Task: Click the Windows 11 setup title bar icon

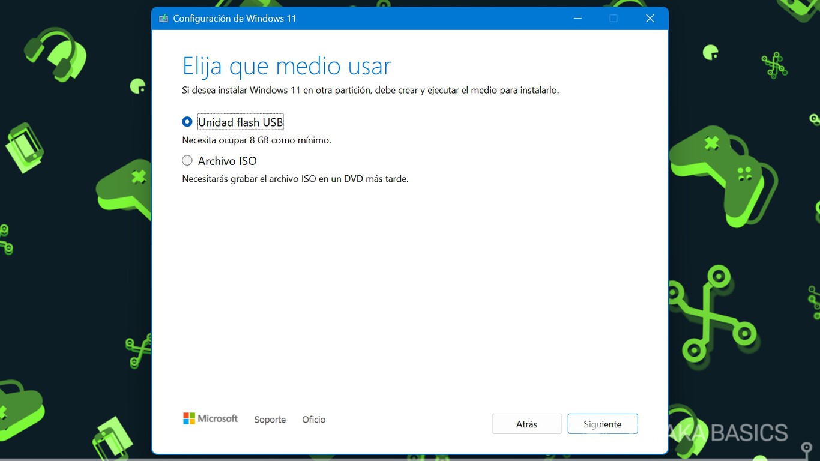Action: (x=163, y=19)
